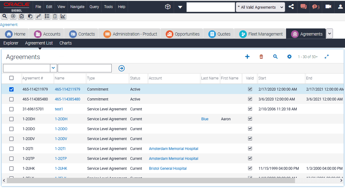Image resolution: width=345 pixels, height=188 pixels.
Task: Open the tab overflow chevron beside Agreements
Action: click(x=329, y=33)
